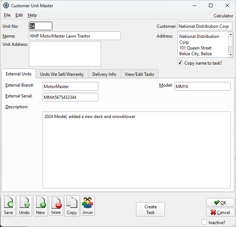
Task: Open the Edit menu
Action: tap(19, 15)
